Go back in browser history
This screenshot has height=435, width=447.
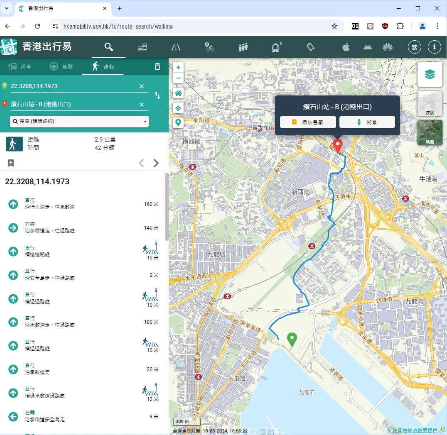(x=8, y=26)
